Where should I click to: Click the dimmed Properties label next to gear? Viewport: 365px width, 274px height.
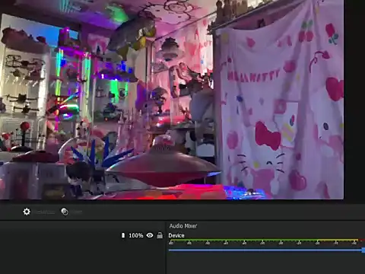[x=45, y=212]
